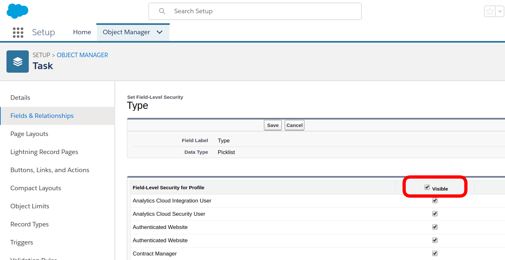Click the favorites star icon
505x260 pixels.
click(490, 12)
